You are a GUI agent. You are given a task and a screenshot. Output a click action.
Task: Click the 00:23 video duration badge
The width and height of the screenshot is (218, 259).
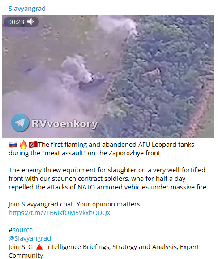(x=16, y=22)
